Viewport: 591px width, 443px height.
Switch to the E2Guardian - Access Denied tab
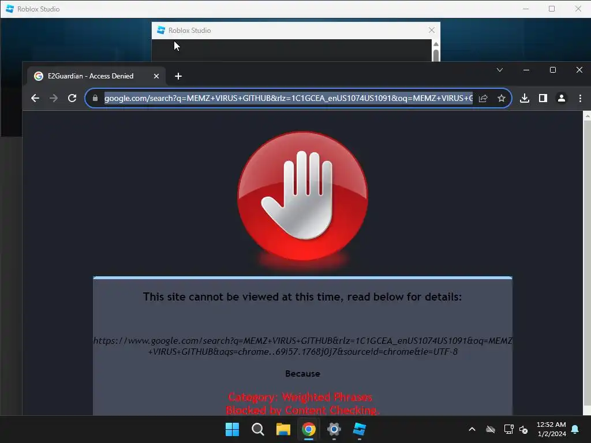pyautogui.click(x=96, y=76)
